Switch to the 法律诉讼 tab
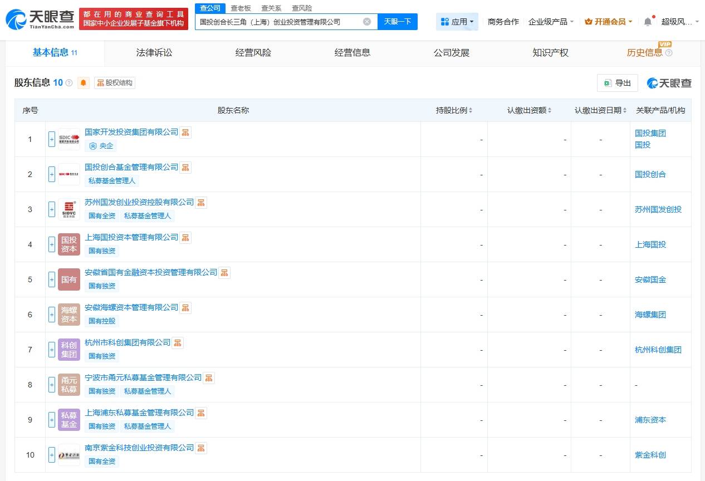 click(x=154, y=53)
